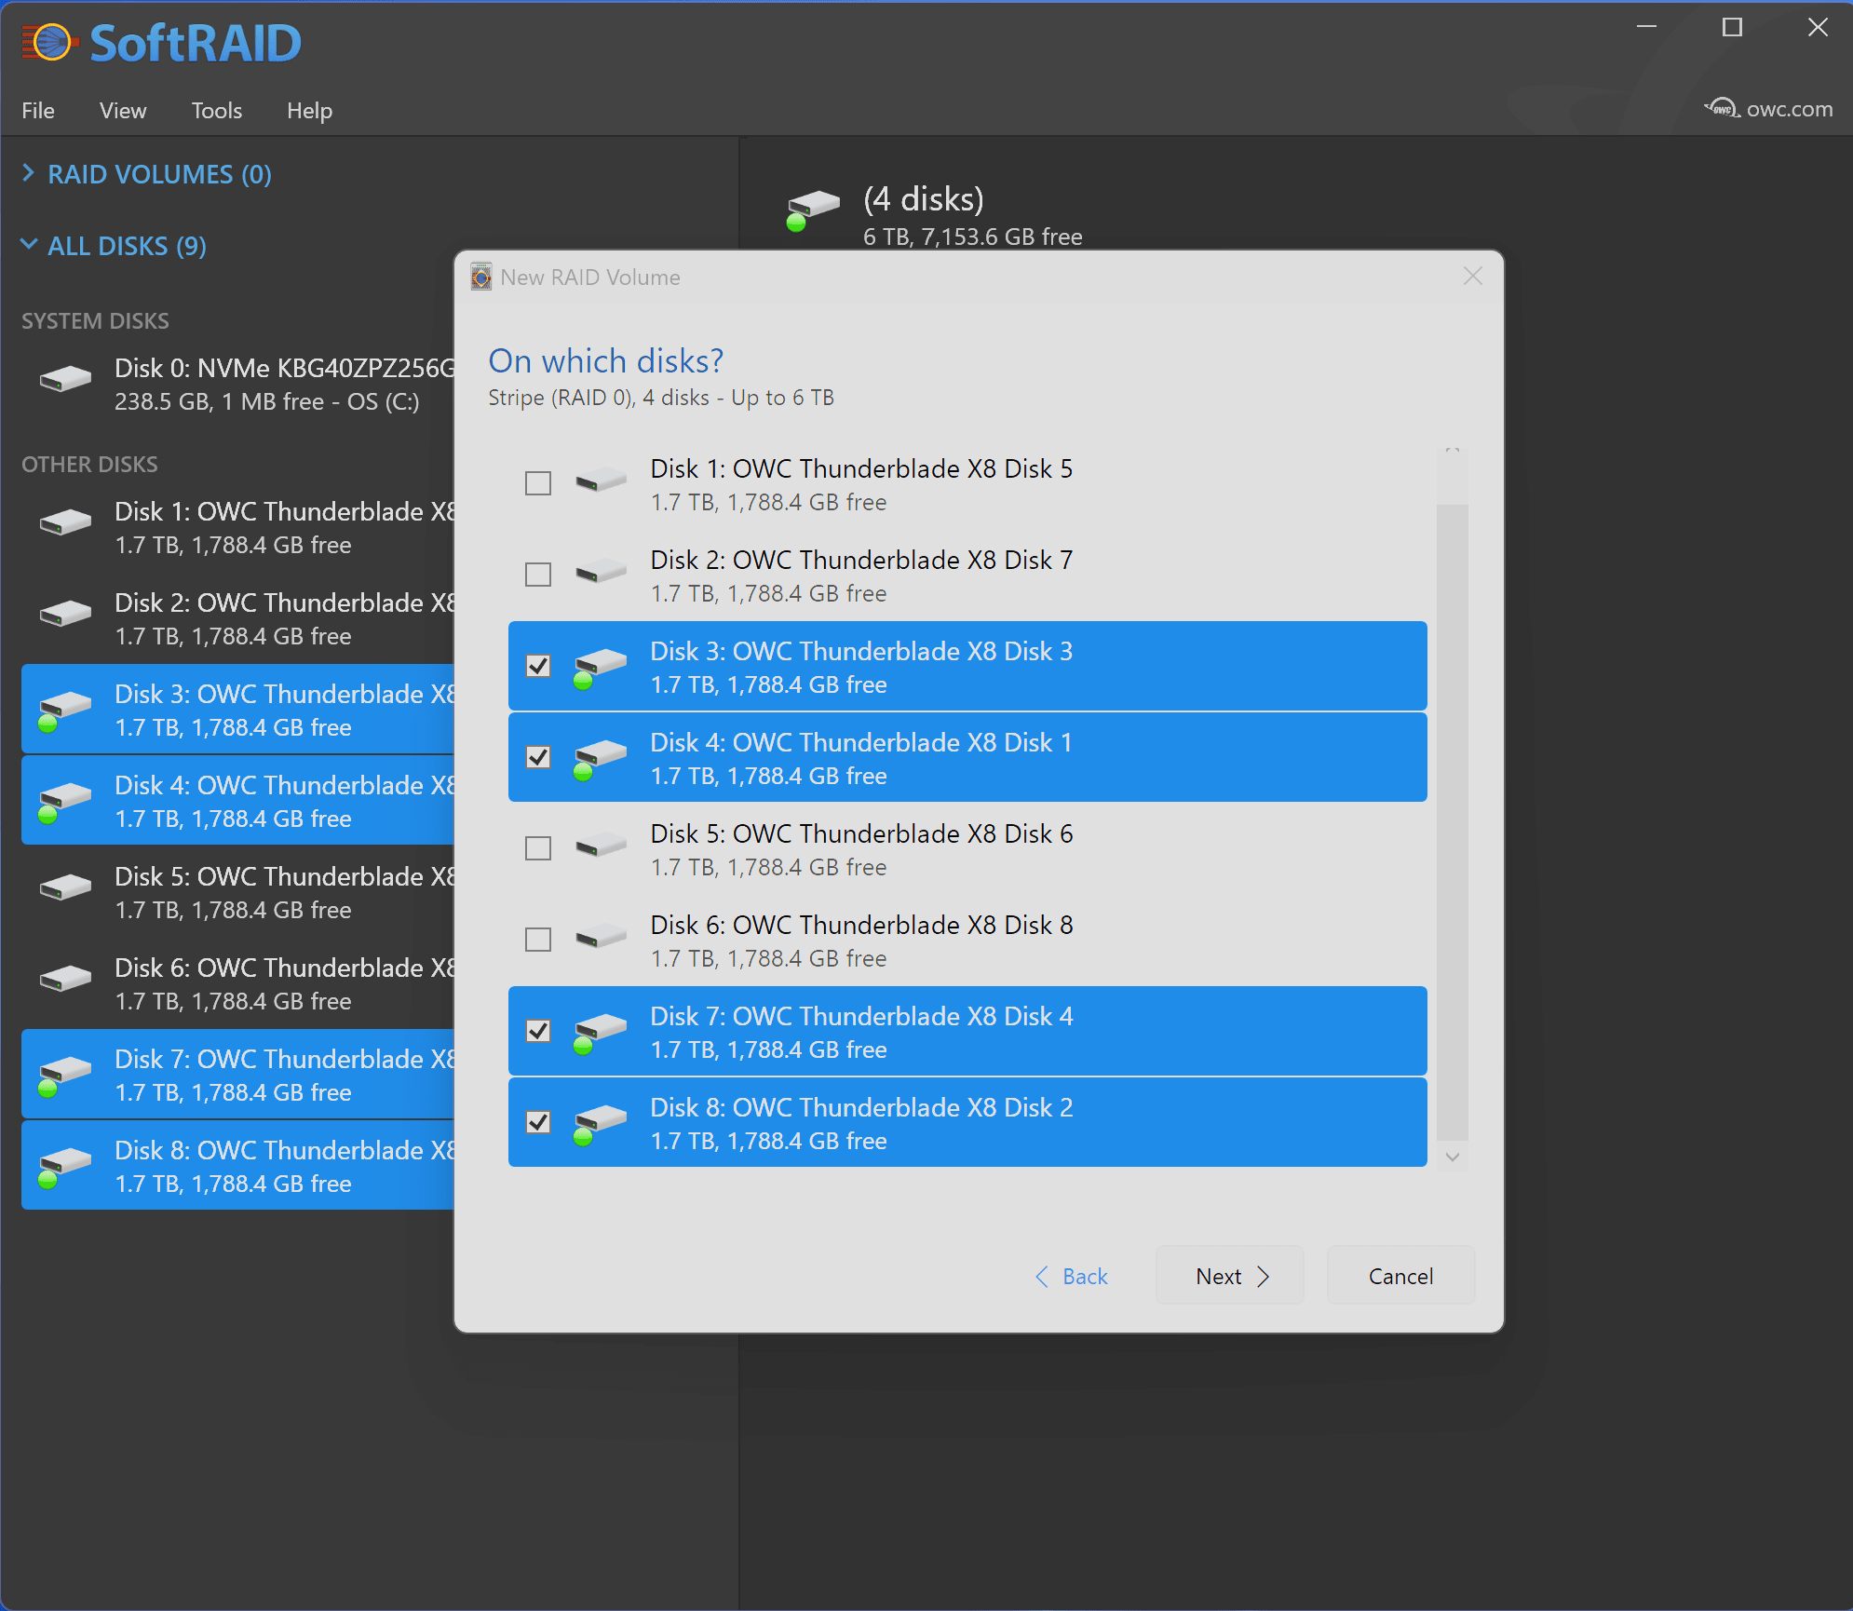Viewport: 1853px width, 1611px height.
Task: Click the scroll down arrow in disk list
Action: (1452, 1157)
